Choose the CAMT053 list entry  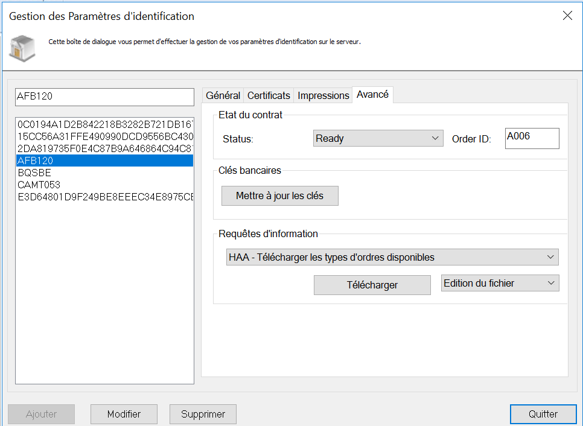pyautogui.click(x=39, y=185)
